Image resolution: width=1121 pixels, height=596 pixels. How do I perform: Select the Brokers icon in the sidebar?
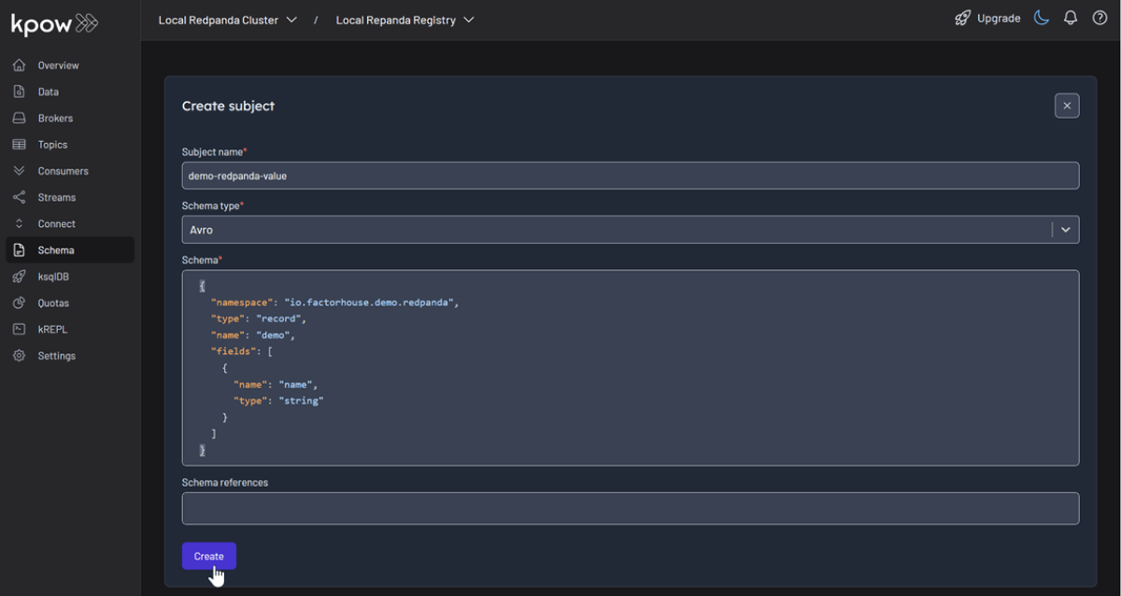[x=20, y=118]
